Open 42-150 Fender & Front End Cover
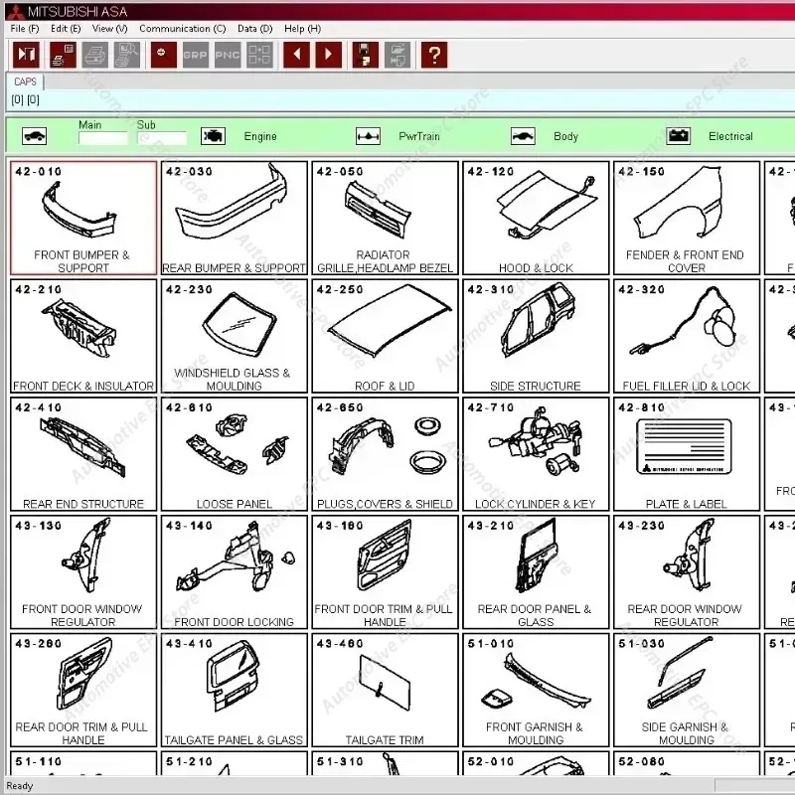Viewport: 795px width, 795px height. (687, 218)
